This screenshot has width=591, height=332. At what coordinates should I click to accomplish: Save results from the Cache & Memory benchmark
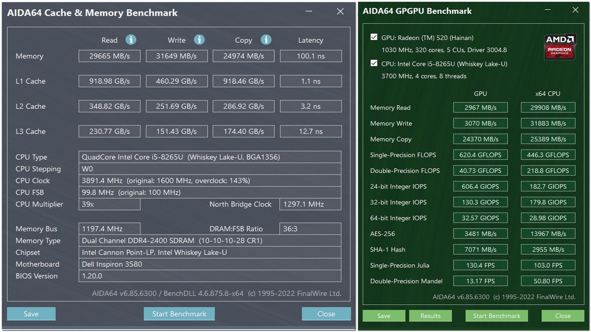click(31, 314)
